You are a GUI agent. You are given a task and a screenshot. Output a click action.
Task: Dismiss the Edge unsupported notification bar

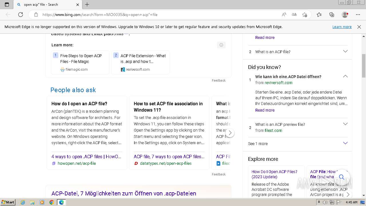click(x=359, y=27)
